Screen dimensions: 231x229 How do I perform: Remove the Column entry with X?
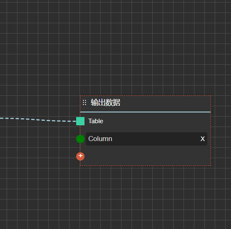point(203,139)
